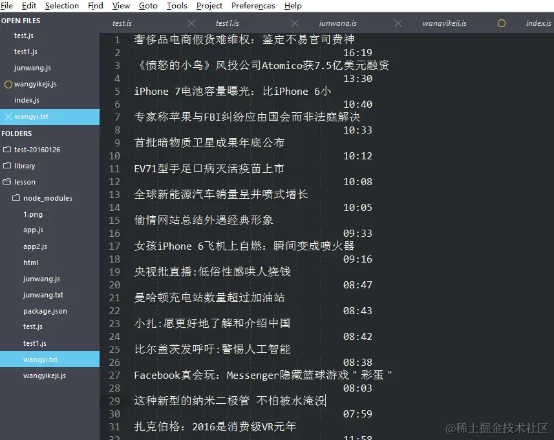This screenshot has height=440, width=554.
Task: Switch to the junwang.js tab
Action: pyautogui.click(x=338, y=23)
